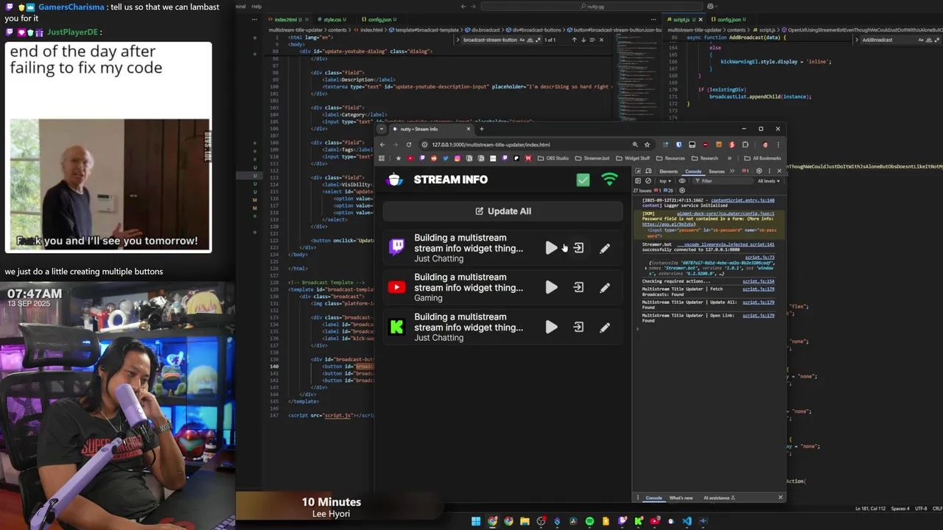Image resolution: width=943 pixels, height=530 pixels.
Task: Go to the next match in the VS Code find widget
Action: [583, 40]
